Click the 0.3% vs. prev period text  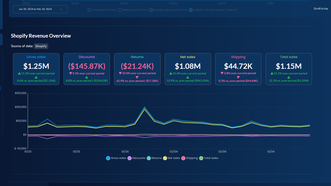pos(238,81)
